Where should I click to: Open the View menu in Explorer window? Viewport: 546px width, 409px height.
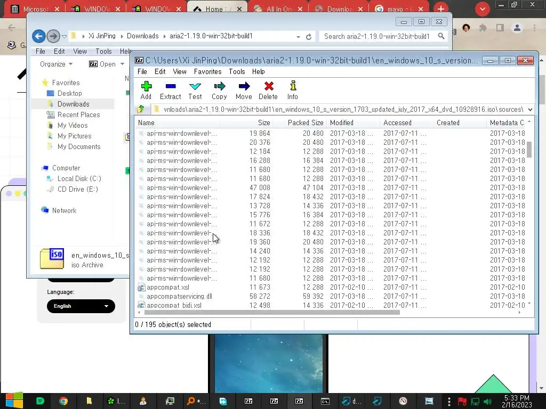point(80,52)
